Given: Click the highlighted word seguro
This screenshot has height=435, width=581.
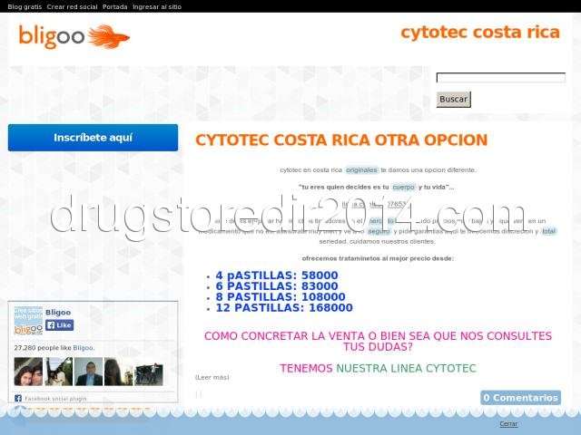Looking at the screenshot, I should (x=379, y=231).
